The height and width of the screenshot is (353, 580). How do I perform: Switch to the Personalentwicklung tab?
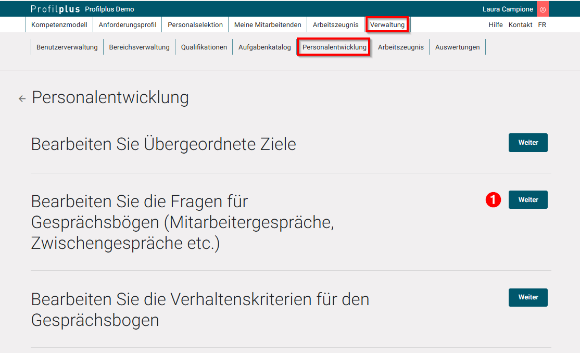click(333, 47)
